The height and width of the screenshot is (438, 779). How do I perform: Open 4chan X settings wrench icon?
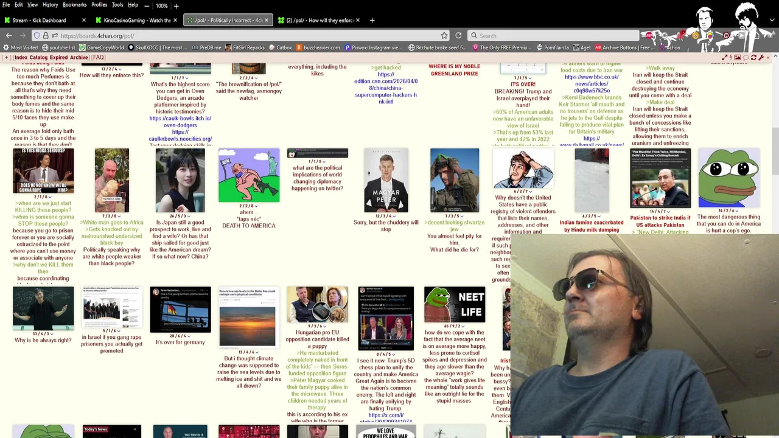coord(761,57)
